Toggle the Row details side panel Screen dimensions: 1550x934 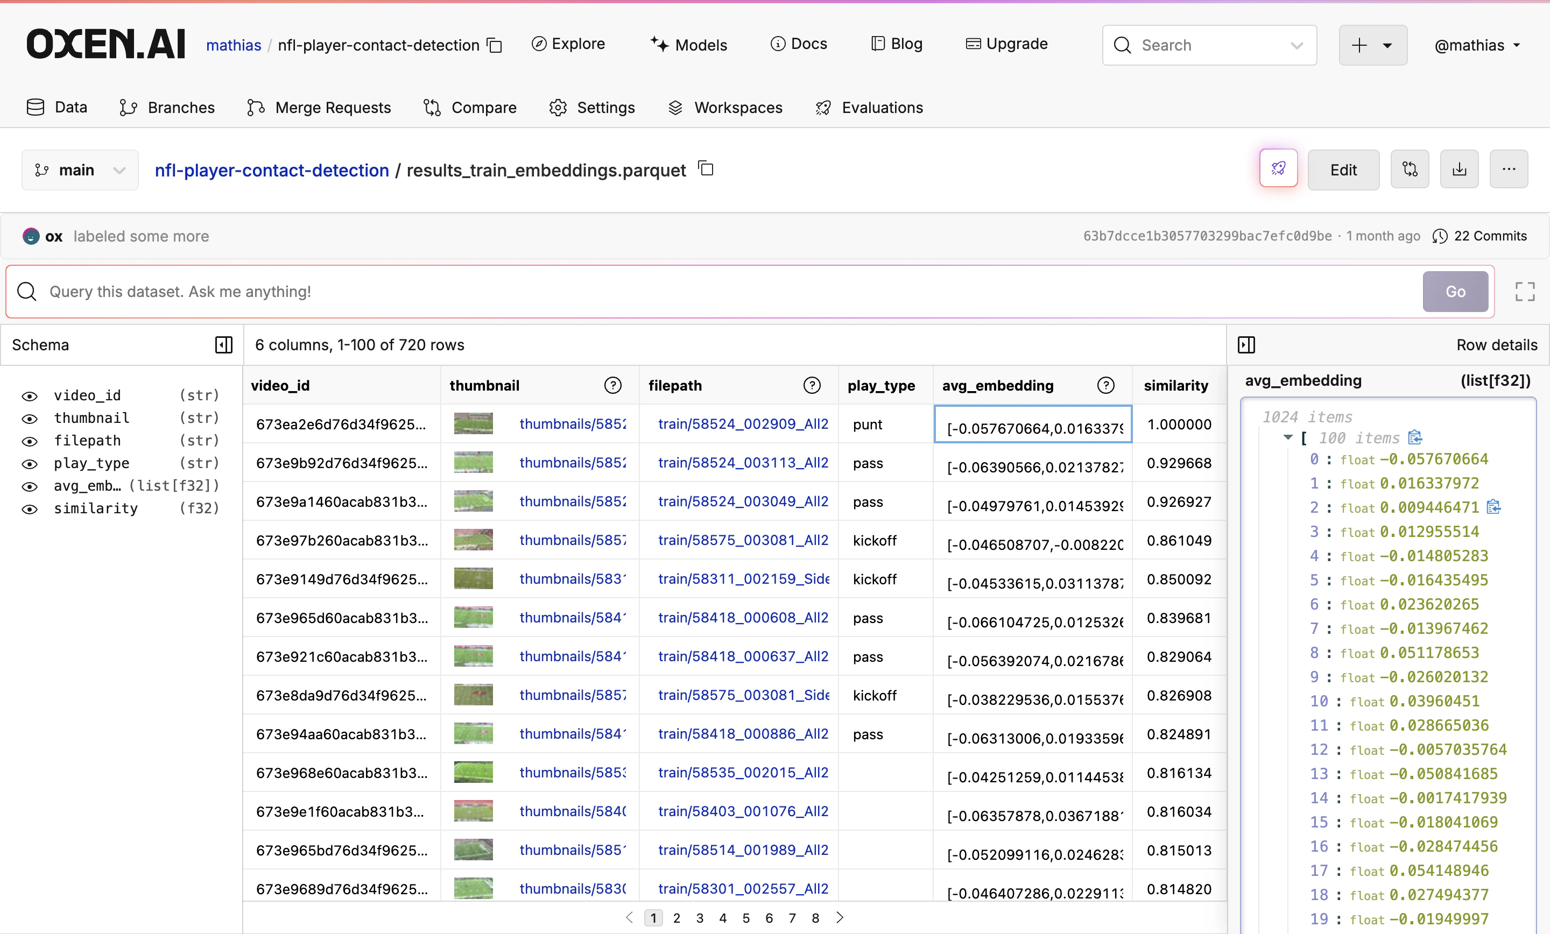pos(1247,345)
